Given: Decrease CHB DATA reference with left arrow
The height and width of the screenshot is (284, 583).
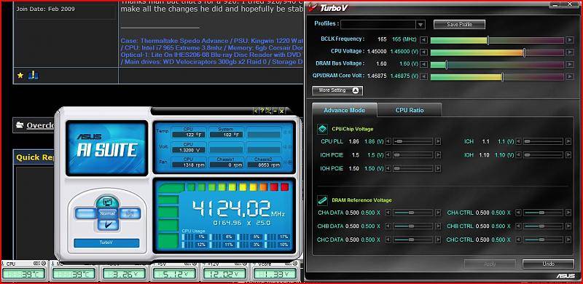Looking at the screenshot, I should point(388,226).
